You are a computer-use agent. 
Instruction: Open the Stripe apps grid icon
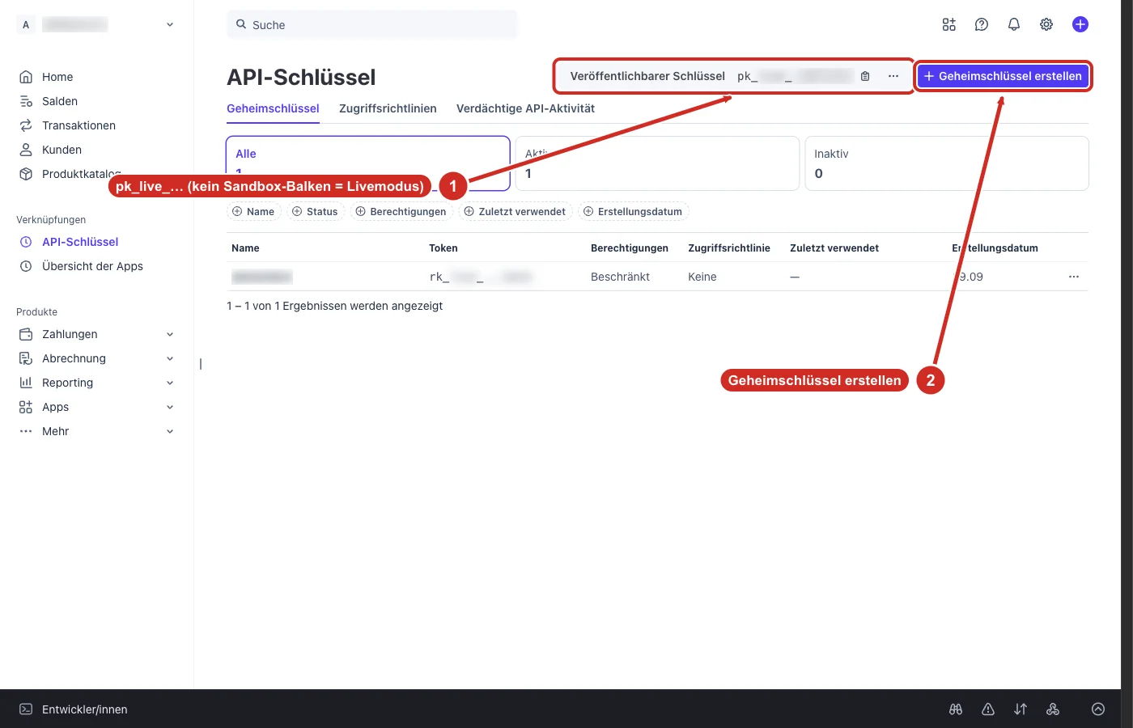click(x=949, y=24)
